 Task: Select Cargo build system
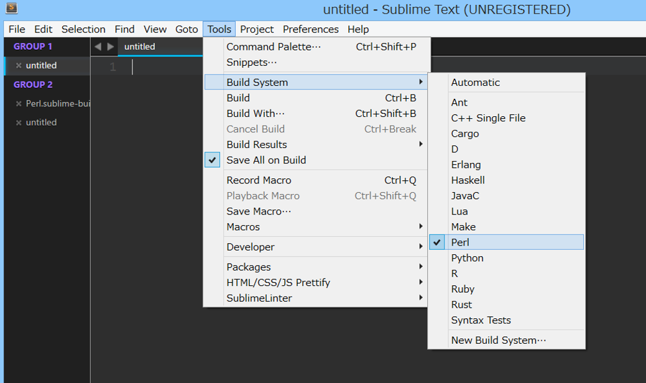point(506,134)
